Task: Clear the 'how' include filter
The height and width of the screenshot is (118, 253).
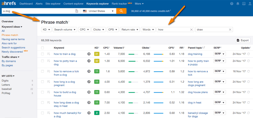Action: pos(191,29)
